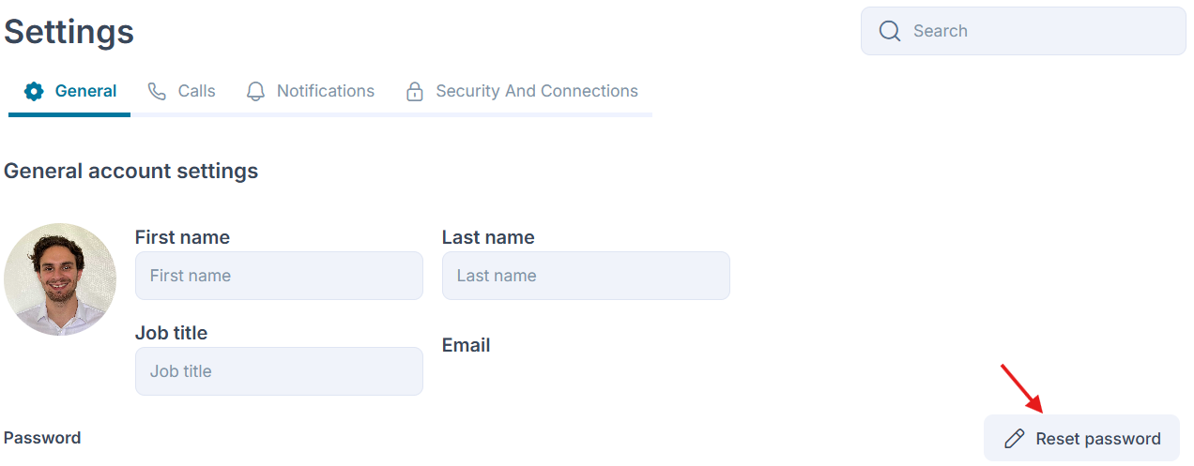
Task: Select the Job title input box
Action: click(x=279, y=371)
